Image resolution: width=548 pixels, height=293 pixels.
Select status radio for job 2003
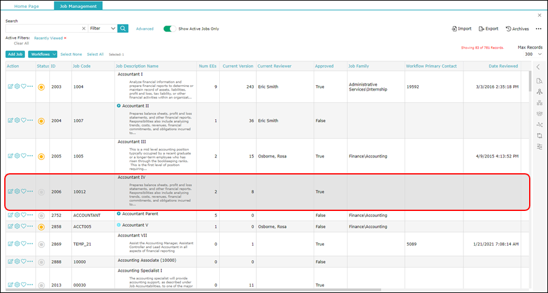(x=41, y=87)
